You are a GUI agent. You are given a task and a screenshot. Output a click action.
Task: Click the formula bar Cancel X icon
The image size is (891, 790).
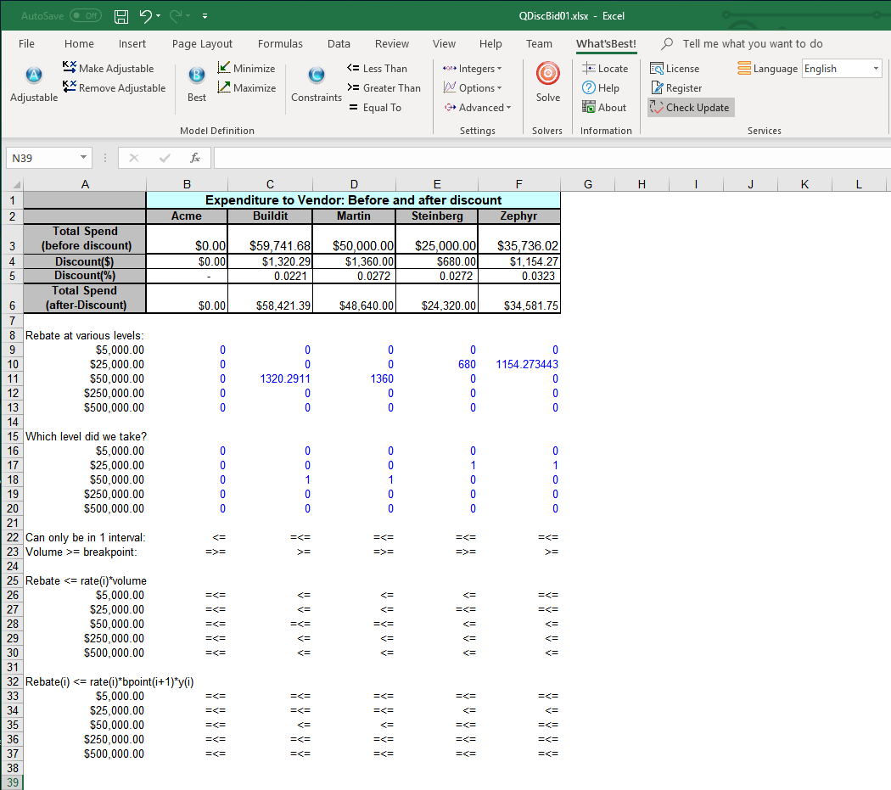point(134,158)
